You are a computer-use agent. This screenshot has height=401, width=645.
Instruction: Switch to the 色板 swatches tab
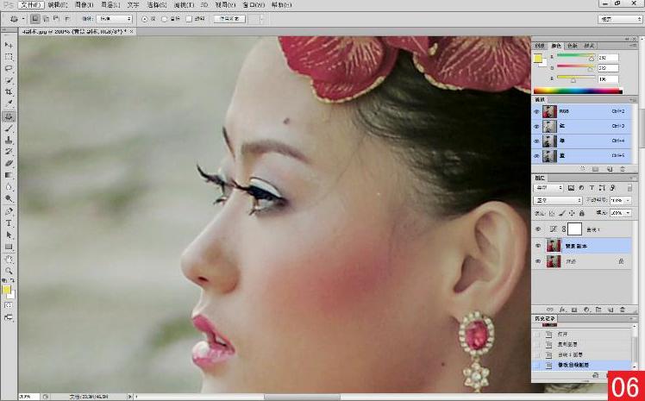pyautogui.click(x=573, y=46)
